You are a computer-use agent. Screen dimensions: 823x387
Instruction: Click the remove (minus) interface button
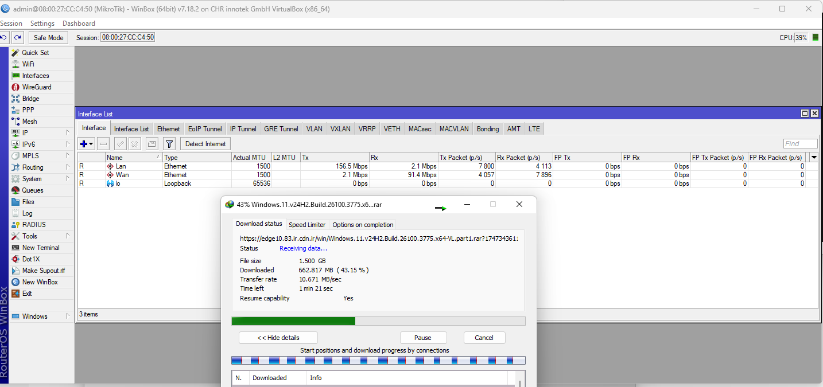pyautogui.click(x=103, y=143)
